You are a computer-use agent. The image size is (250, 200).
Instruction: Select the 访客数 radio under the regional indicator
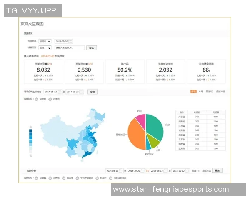[50, 99]
